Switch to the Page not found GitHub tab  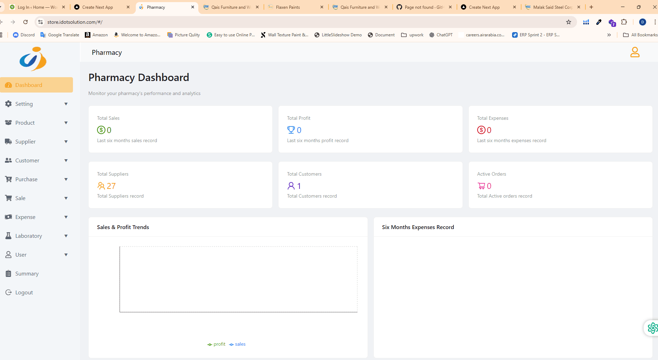pos(424,7)
